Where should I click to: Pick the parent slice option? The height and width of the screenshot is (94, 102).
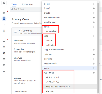[51, 31]
